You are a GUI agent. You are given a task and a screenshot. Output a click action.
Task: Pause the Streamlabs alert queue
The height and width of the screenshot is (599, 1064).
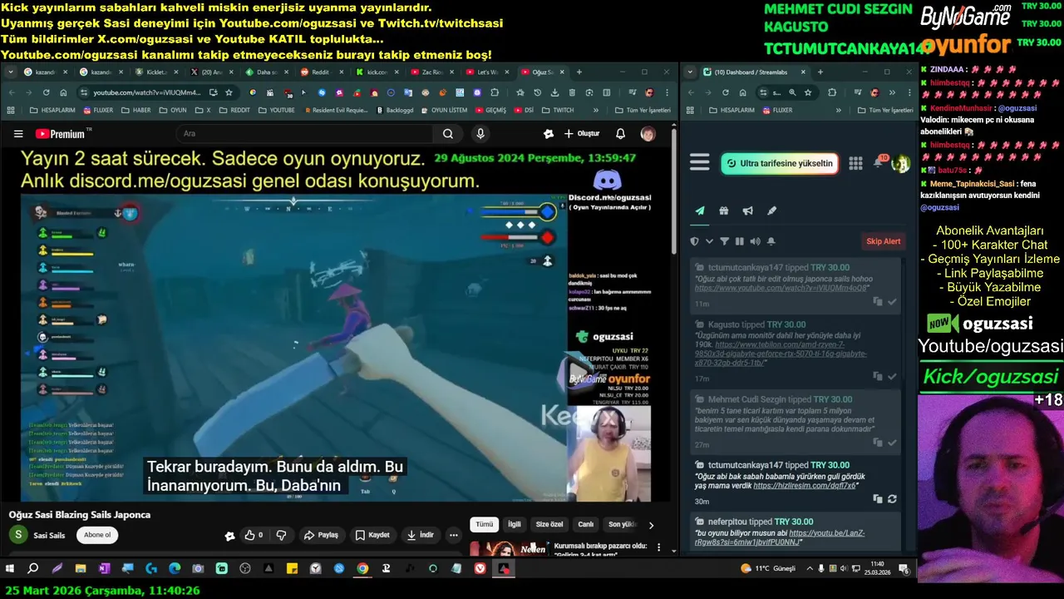point(739,241)
